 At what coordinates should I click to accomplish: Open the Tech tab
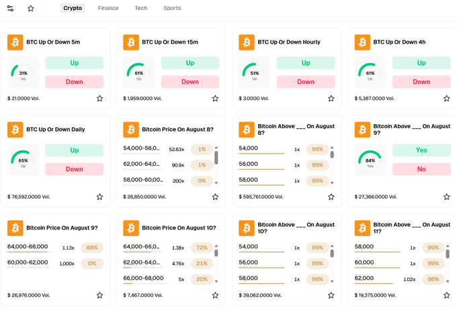tap(140, 8)
